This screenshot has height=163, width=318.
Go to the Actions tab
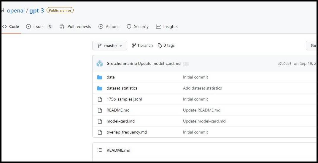pos(109,27)
